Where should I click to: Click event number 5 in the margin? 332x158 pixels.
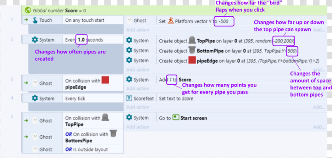tap(12, 117)
